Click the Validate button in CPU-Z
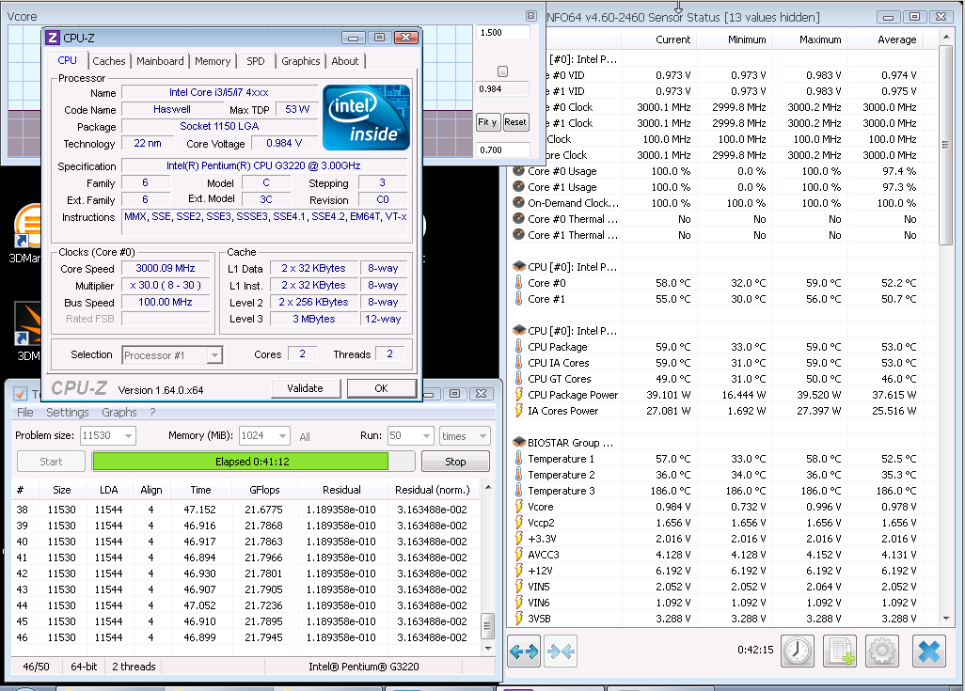The width and height of the screenshot is (965, 691). [x=305, y=388]
